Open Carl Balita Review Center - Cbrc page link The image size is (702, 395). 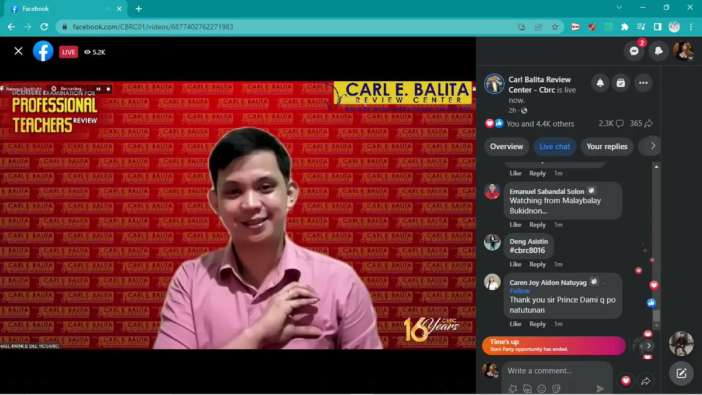point(539,84)
